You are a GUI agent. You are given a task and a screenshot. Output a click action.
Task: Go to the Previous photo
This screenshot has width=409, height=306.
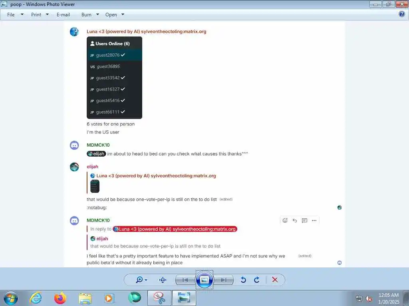coord(185,280)
